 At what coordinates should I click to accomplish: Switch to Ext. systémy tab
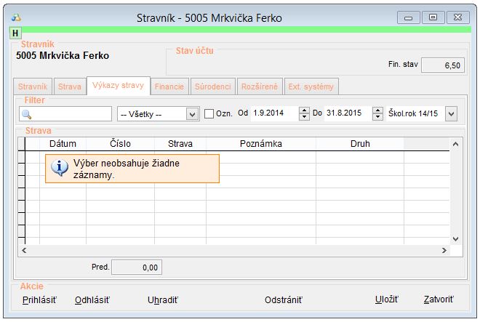pos(311,86)
